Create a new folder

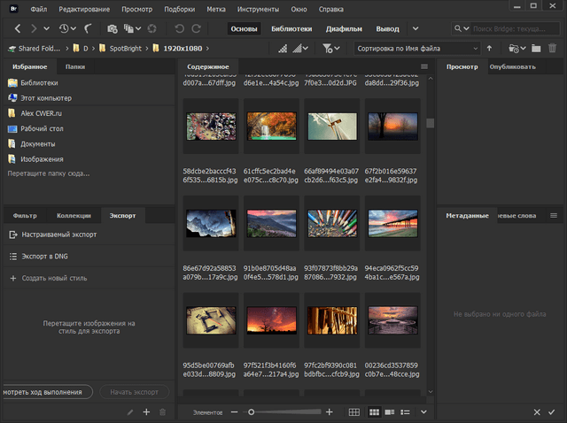click(537, 49)
